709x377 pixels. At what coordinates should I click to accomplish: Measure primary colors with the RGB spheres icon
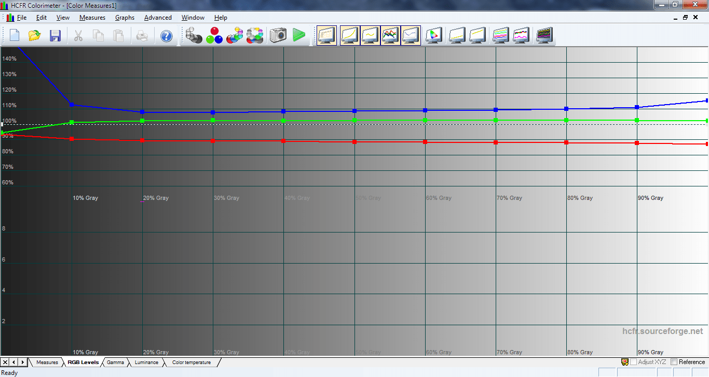coord(214,36)
